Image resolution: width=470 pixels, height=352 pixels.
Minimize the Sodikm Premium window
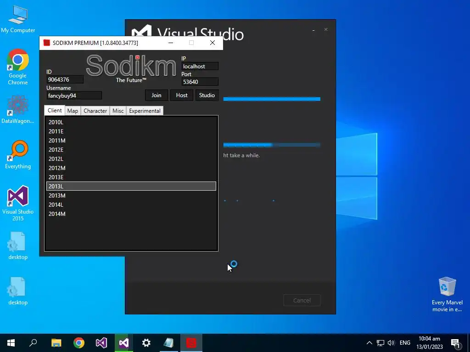[171, 43]
